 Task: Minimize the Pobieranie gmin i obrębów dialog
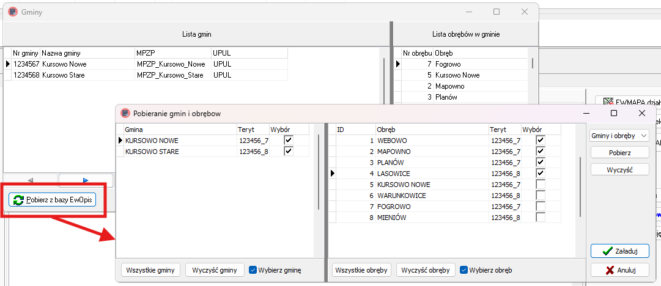586,113
